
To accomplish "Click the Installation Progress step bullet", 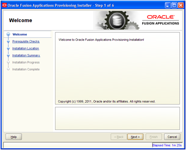I will (8, 62).
